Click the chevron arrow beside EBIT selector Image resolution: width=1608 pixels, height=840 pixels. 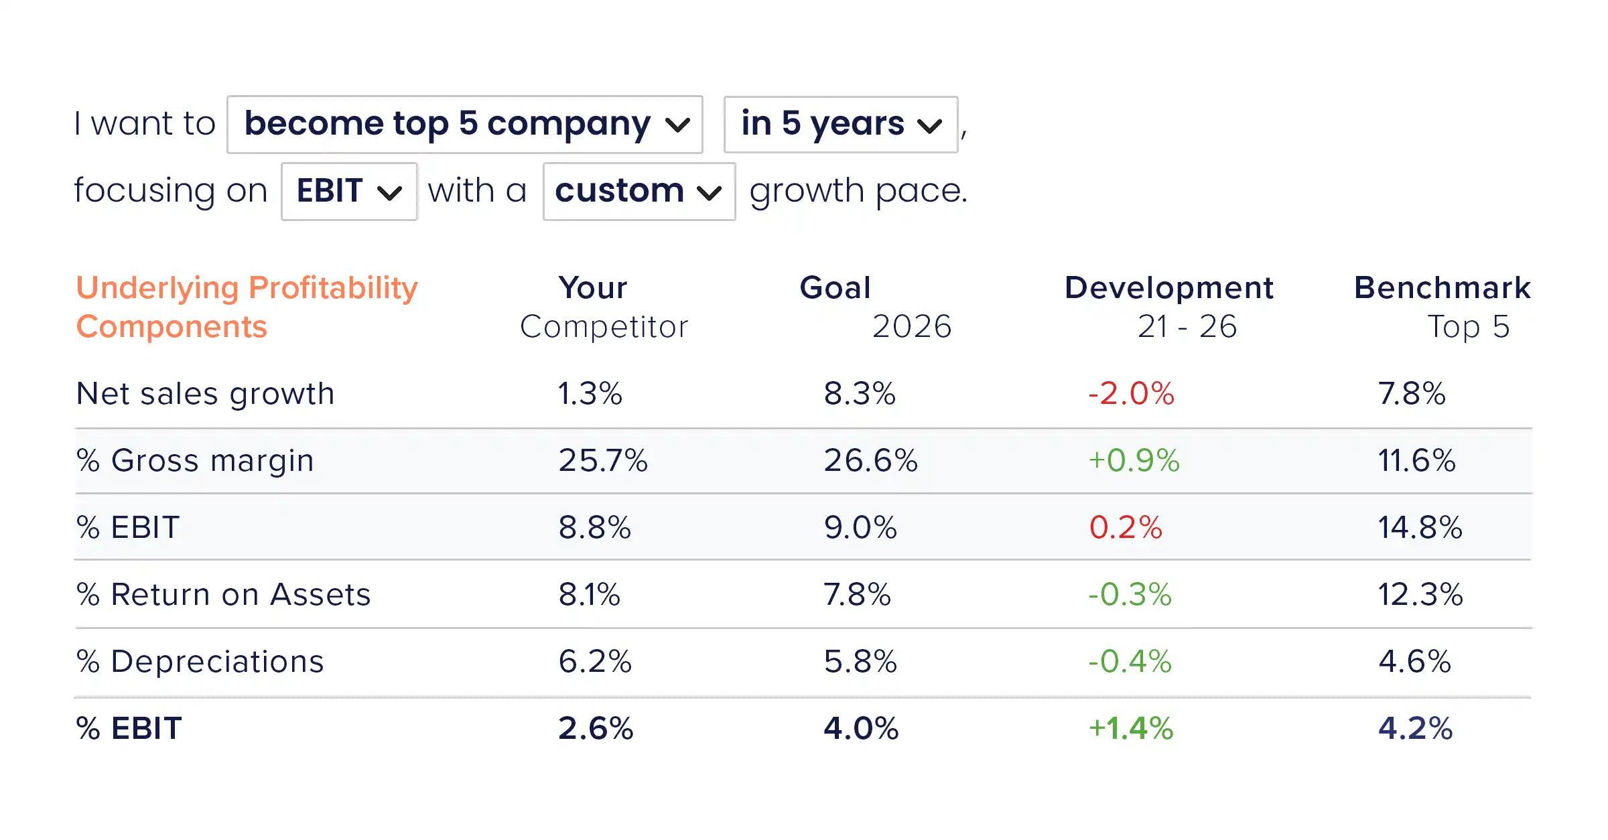point(389,194)
